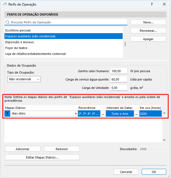Screen dimensions: 171x178
Task: Click the Carga de Umidade value field
Action: pos(119,88)
